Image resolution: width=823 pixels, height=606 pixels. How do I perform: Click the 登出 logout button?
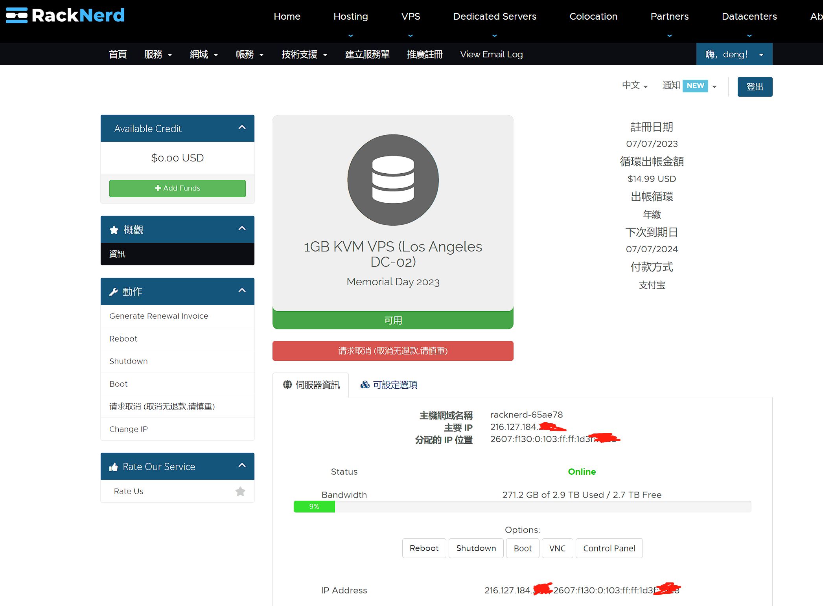pos(755,86)
